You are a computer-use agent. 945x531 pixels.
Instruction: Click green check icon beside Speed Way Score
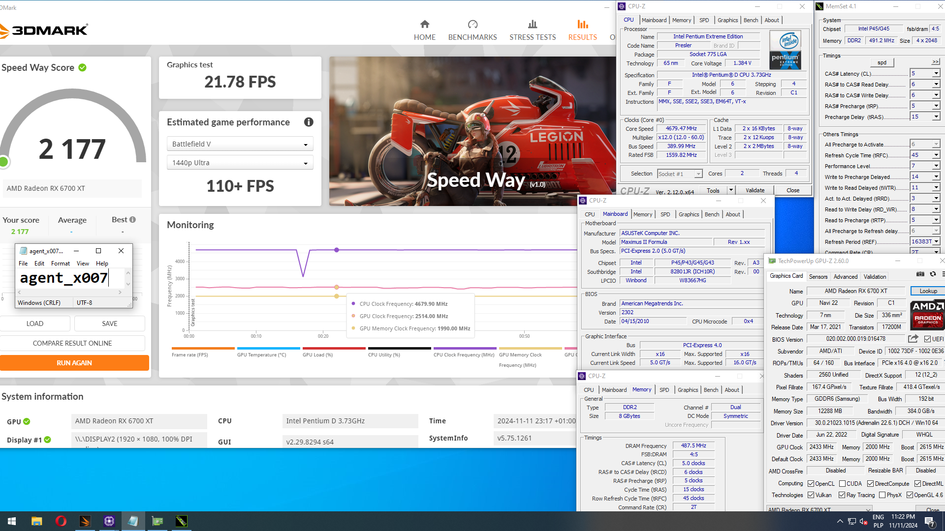pyautogui.click(x=83, y=67)
